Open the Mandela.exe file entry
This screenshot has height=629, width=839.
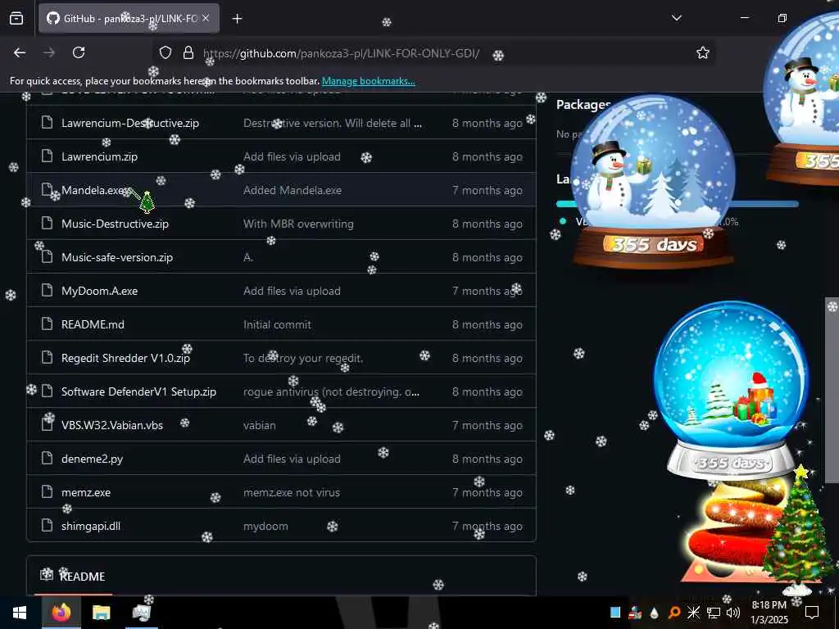coord(94,190)
